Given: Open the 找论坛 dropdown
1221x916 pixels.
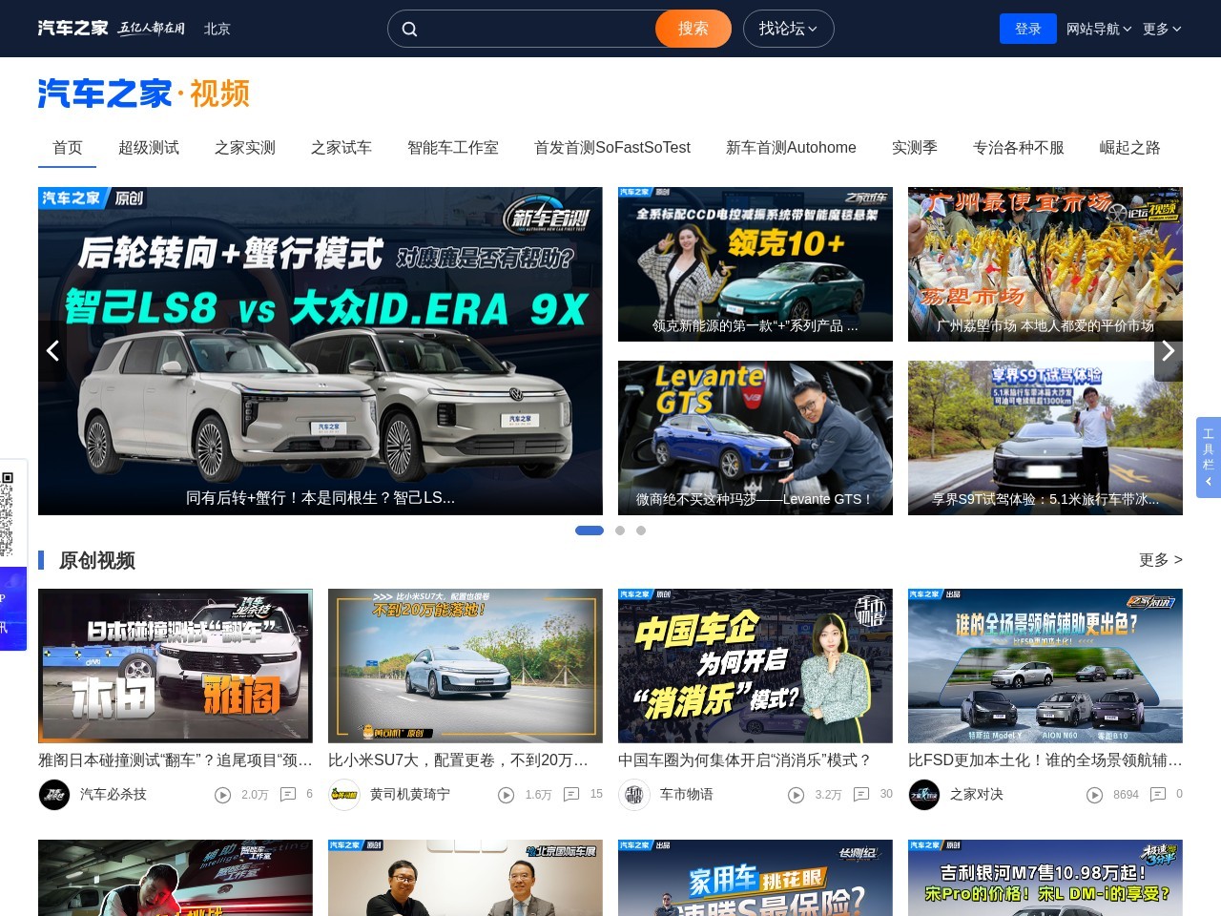Looking at the screenshot, I should coord(788,29).
